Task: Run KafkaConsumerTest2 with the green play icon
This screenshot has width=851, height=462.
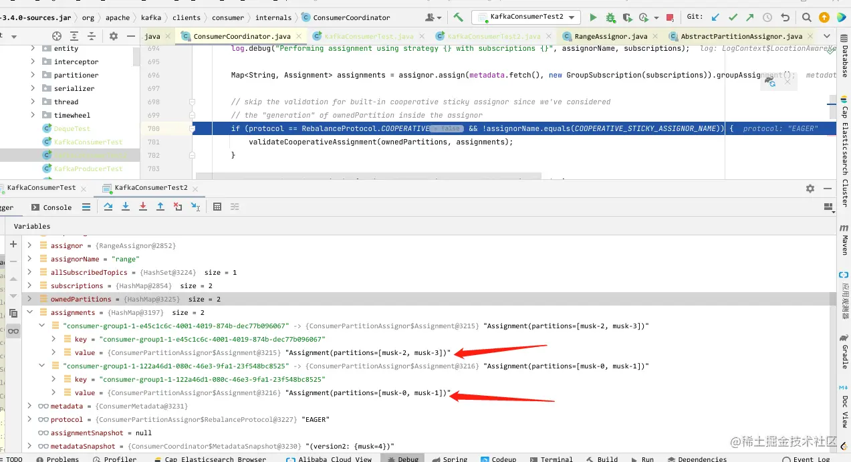Action: pyautogui.click(x=593, y=17)
